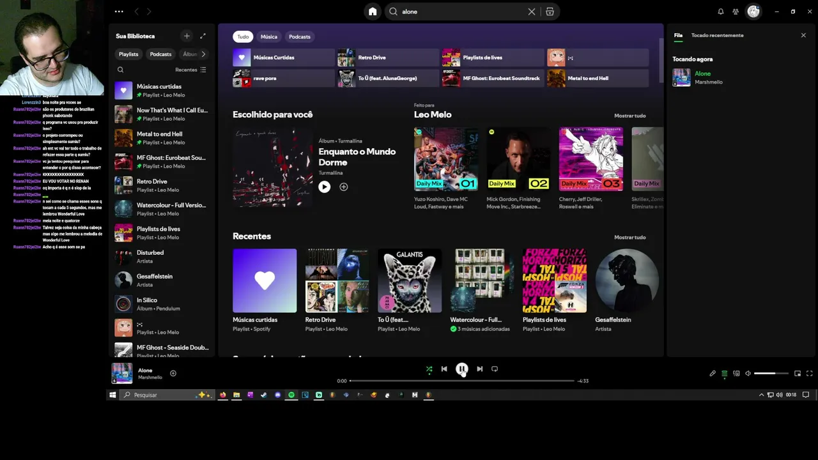This screenshot has width=818, height=460.
Task: Open Daily Mix 03 cover
Action: [591, 158]
